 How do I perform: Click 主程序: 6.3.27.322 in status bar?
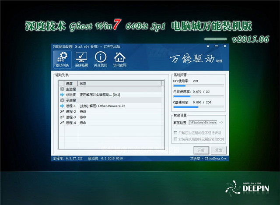(x=68, y=159)
